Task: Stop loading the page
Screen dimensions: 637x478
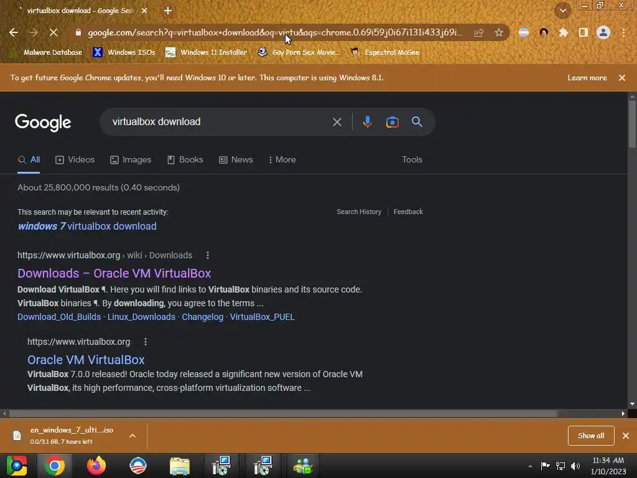Action: [53, 32]
